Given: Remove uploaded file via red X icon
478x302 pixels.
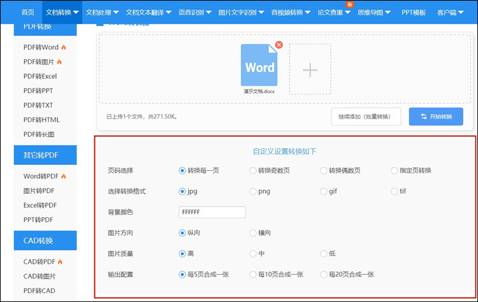Looking at the screenshot, I should pos(279,45).
